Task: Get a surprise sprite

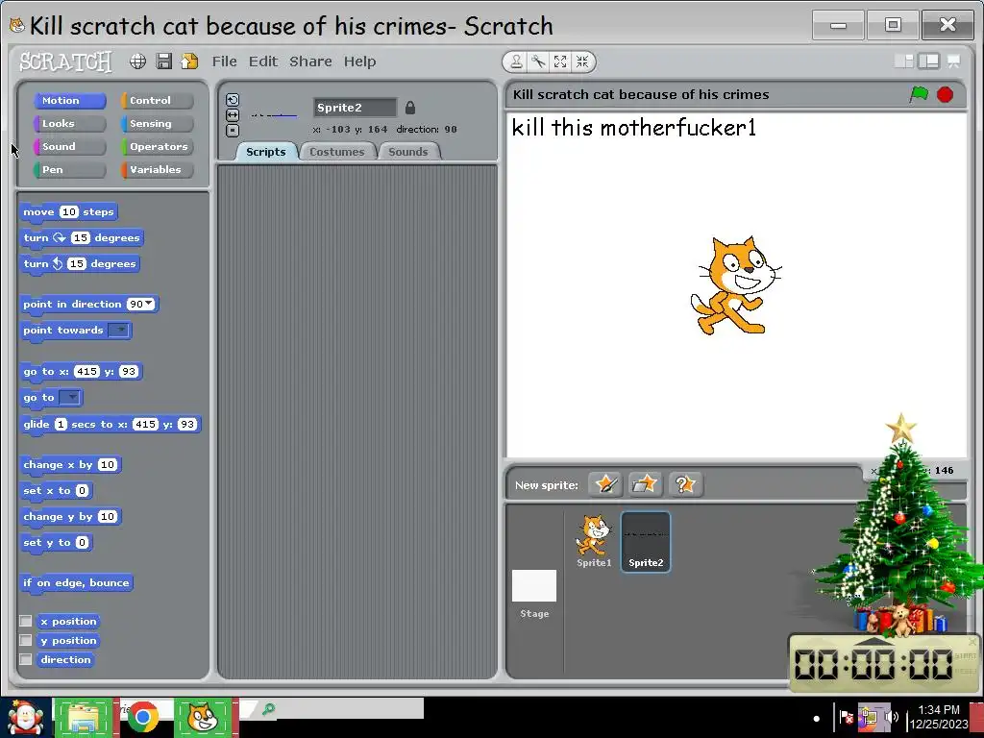Action: pos(685,484)
